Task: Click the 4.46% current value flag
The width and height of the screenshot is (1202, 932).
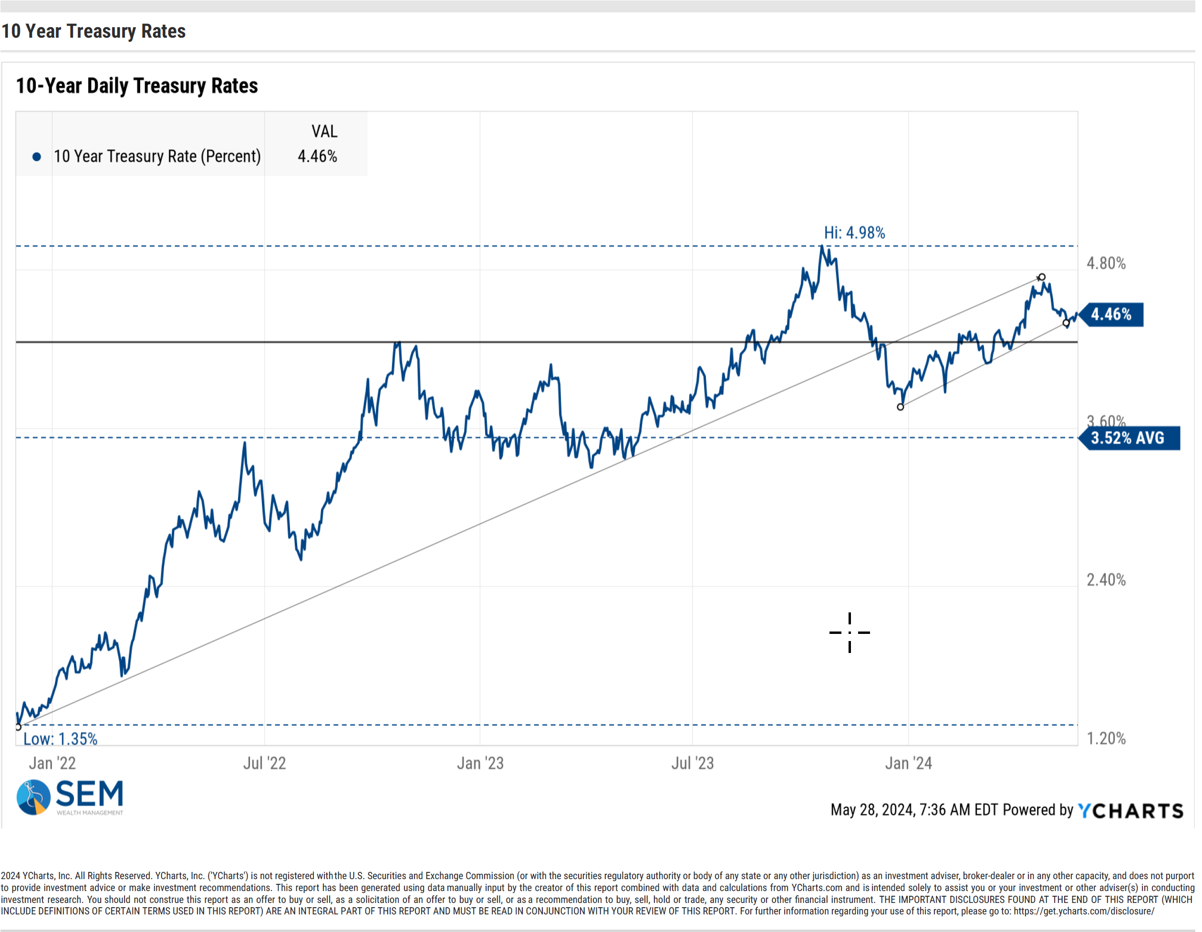Action: pyautogui.click(x=1111, y=315)
